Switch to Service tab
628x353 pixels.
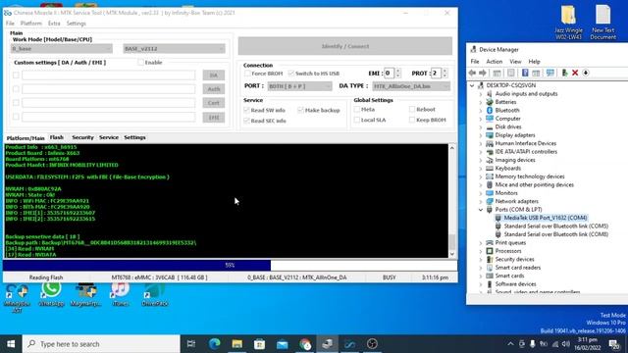(109, 137)
